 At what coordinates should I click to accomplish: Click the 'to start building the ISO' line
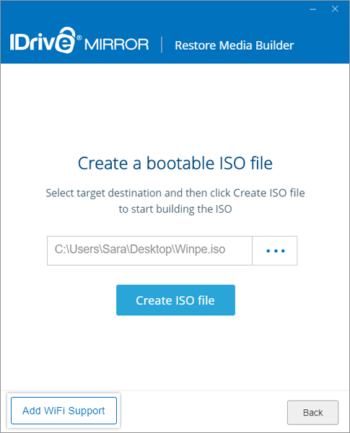pyautogui.click(x=175, y=209)
